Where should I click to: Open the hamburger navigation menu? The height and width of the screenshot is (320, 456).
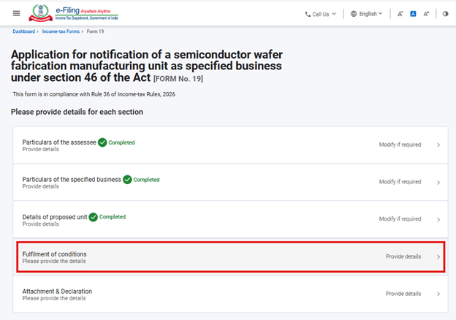17,14
